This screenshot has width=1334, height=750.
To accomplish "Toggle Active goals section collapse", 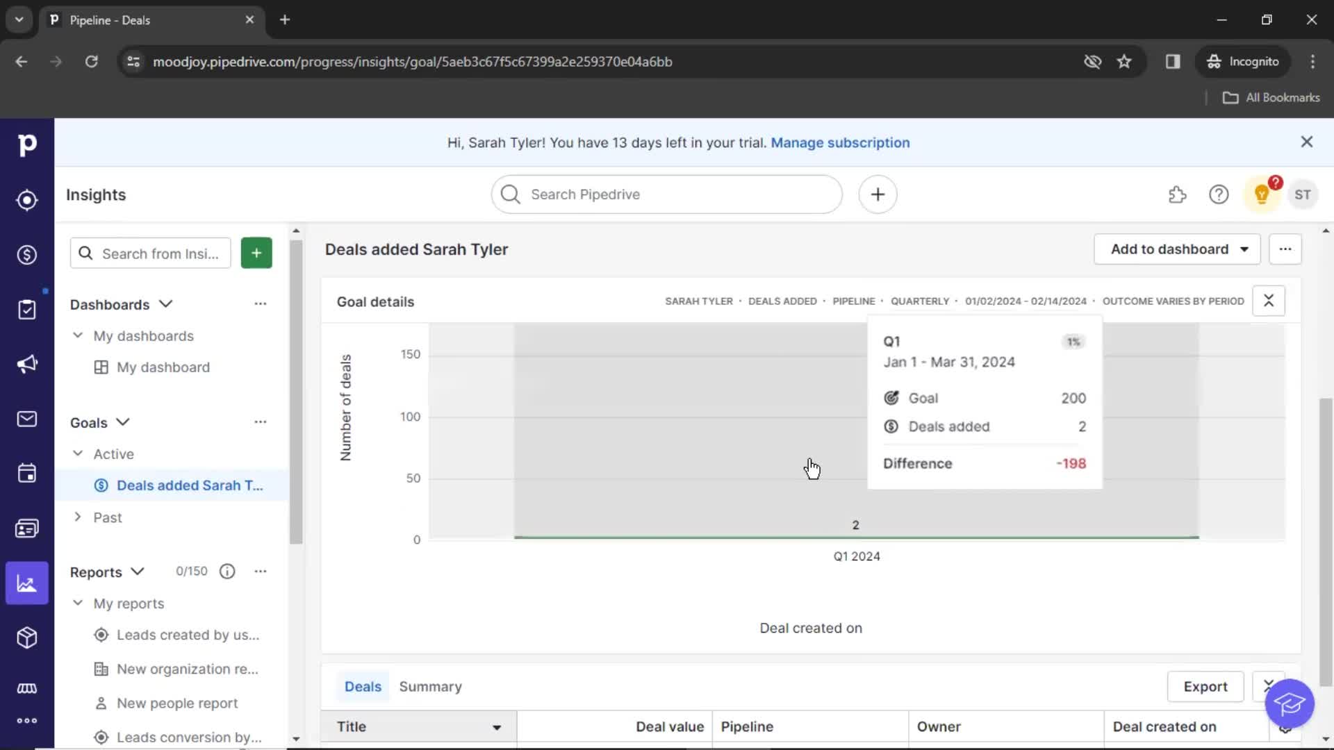I will [78, 453].
